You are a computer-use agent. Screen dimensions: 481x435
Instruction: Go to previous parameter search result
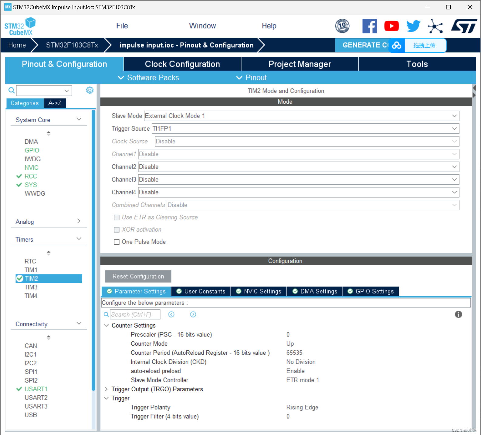pos(171,314)
